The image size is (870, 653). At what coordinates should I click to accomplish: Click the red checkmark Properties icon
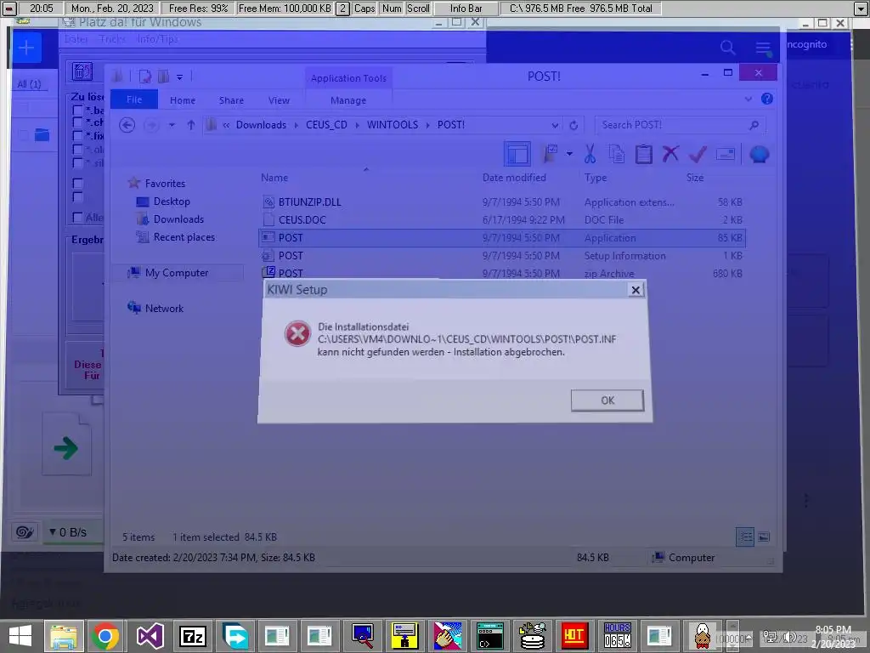pyautogui.click(x=698, y=154)
